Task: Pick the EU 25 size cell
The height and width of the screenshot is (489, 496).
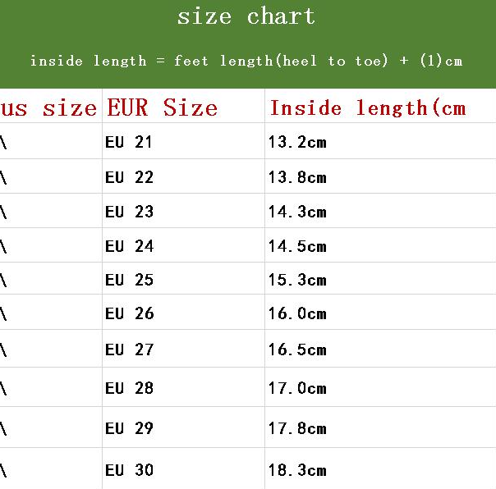Action: coord(129,280)
